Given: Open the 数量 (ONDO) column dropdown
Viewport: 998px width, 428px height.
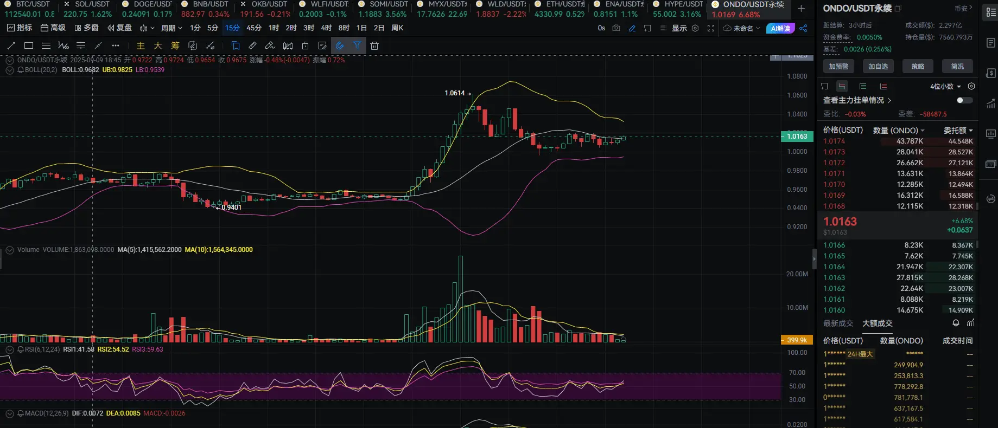Looking at the screenshot, I should pos(899,131).
